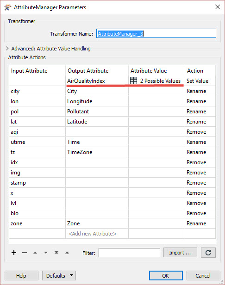Edit the Latitude output attribute cell
Viewport: 225px width, 285px height.
click(x=97, y=121)
